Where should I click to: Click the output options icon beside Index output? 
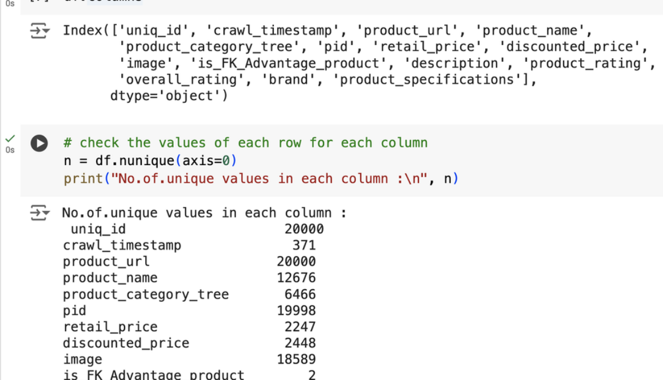39,30
